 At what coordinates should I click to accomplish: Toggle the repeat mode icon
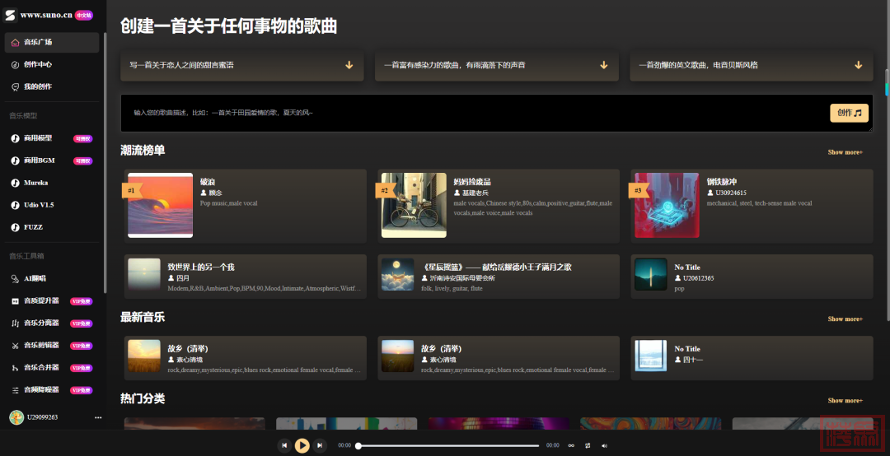(x=588, y=445)
